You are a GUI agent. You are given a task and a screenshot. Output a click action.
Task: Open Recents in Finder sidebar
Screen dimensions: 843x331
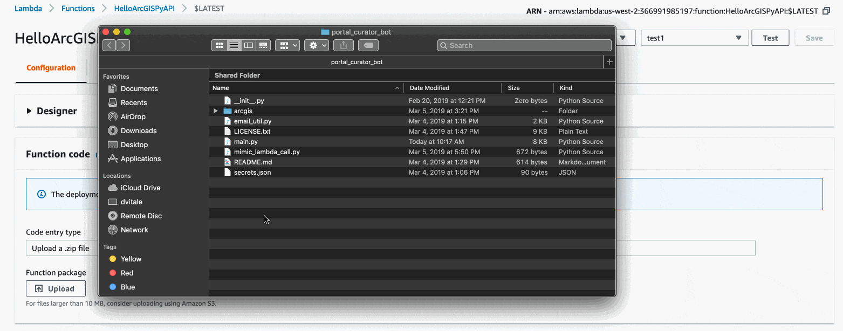coord(134,102)
